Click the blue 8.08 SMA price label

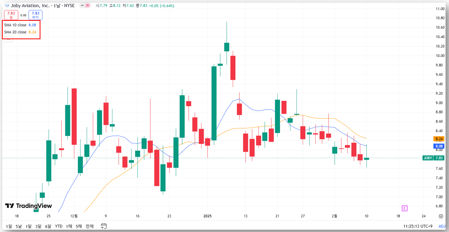[439, 146]
